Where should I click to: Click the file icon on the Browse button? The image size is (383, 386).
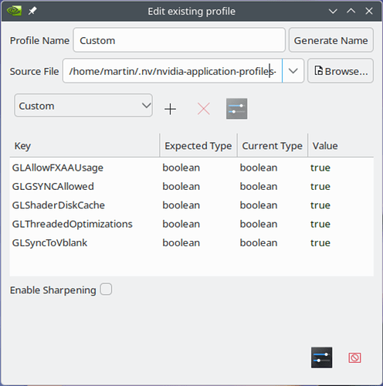[318, 70]
